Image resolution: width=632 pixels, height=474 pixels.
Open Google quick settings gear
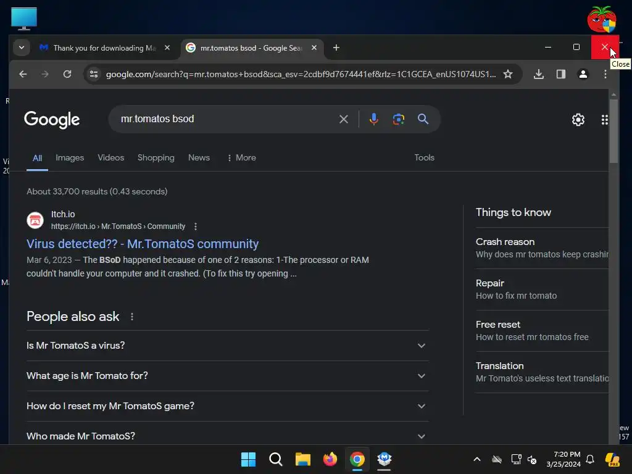(x=578, y=120)
